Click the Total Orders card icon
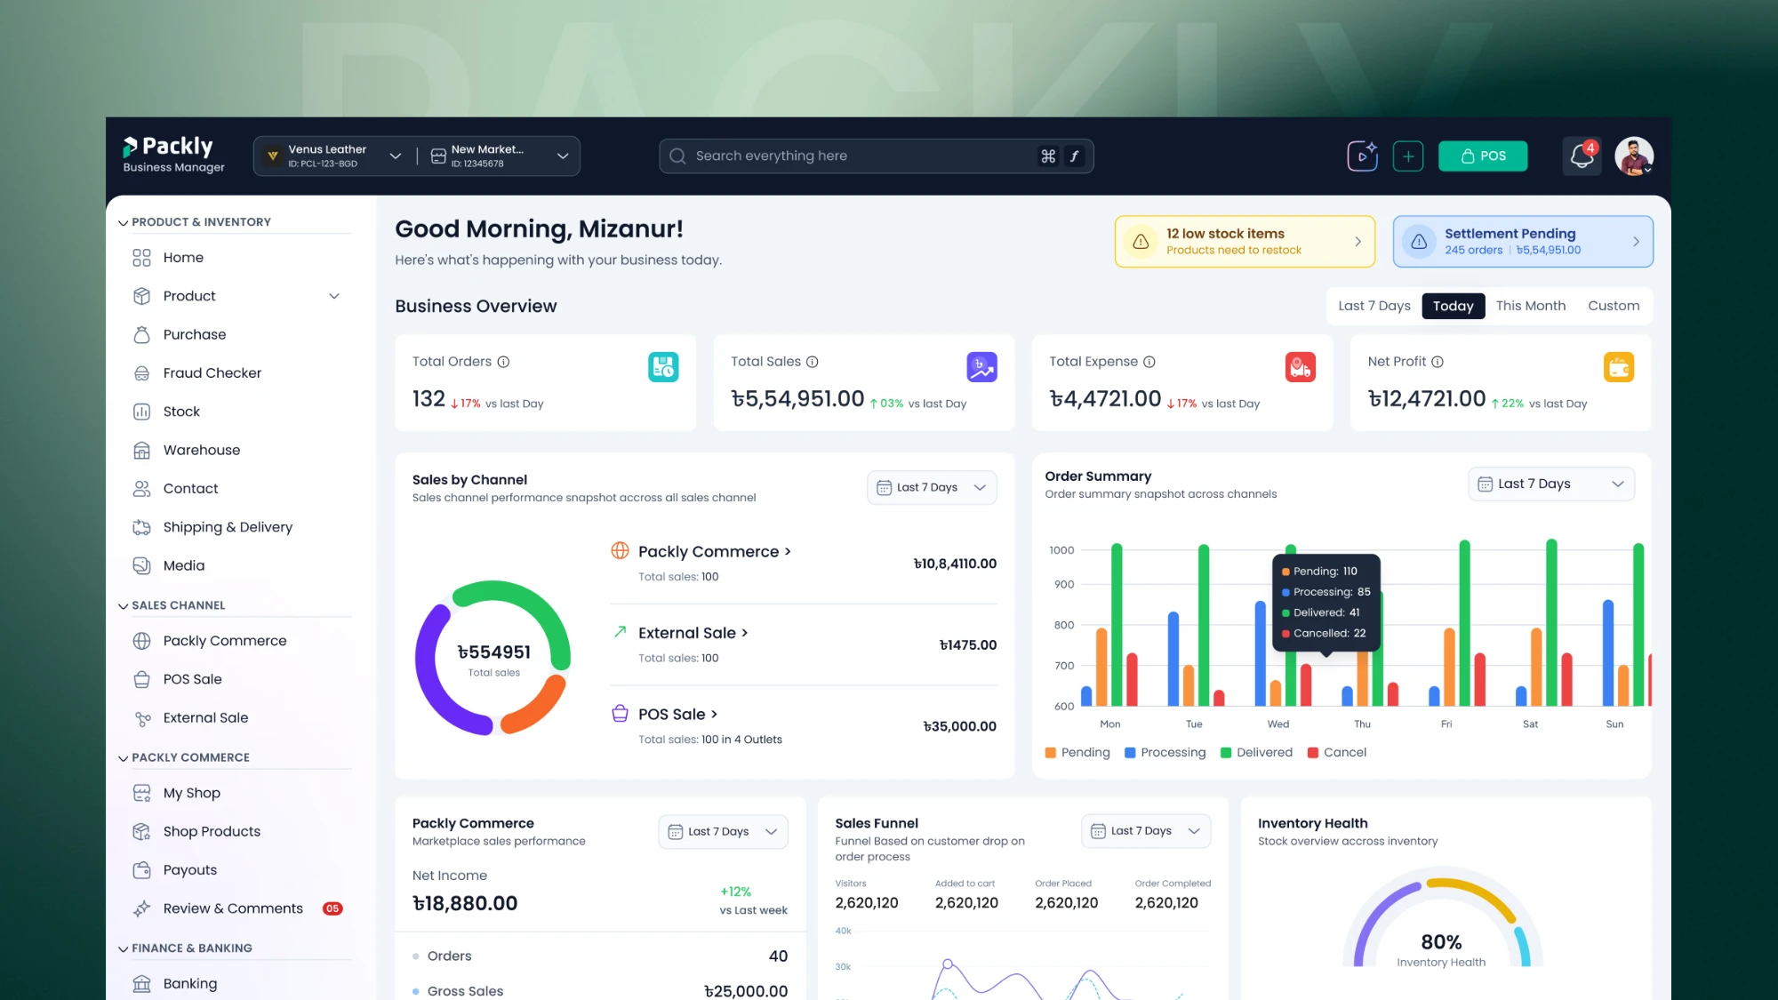This screenshot has height=1000, width=1778. click(663, 367)
